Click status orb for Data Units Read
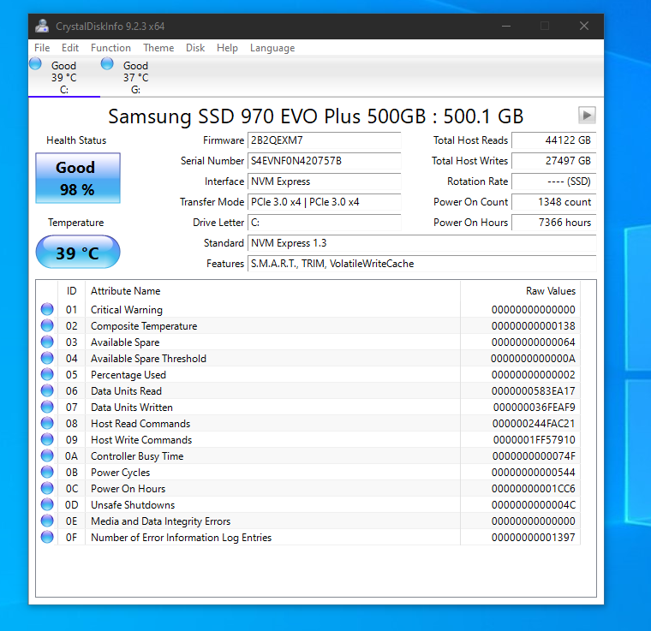651x631 pixels. 47,390
